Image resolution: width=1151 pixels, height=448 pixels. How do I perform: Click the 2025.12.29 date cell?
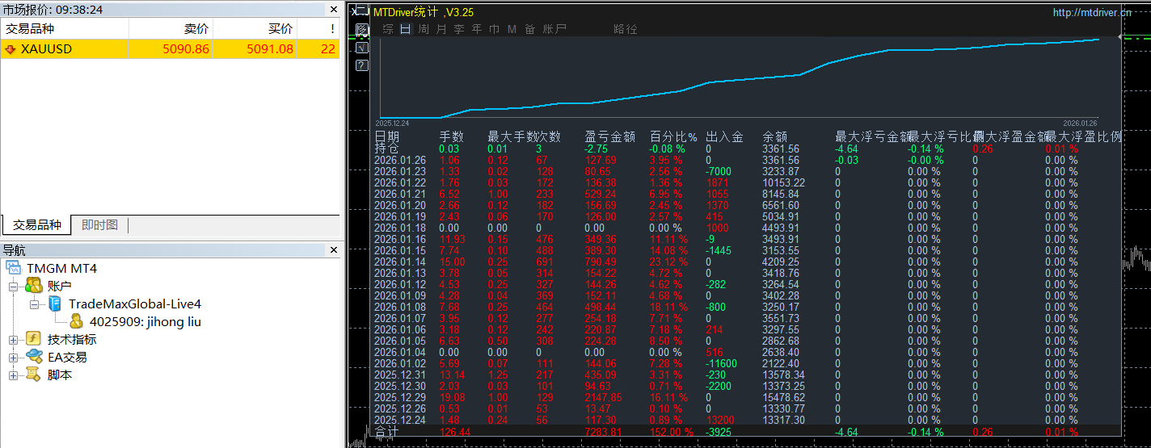(x=400, y=397)
